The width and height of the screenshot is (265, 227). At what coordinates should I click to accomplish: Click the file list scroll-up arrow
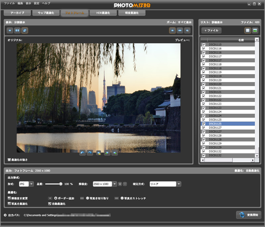257,40
